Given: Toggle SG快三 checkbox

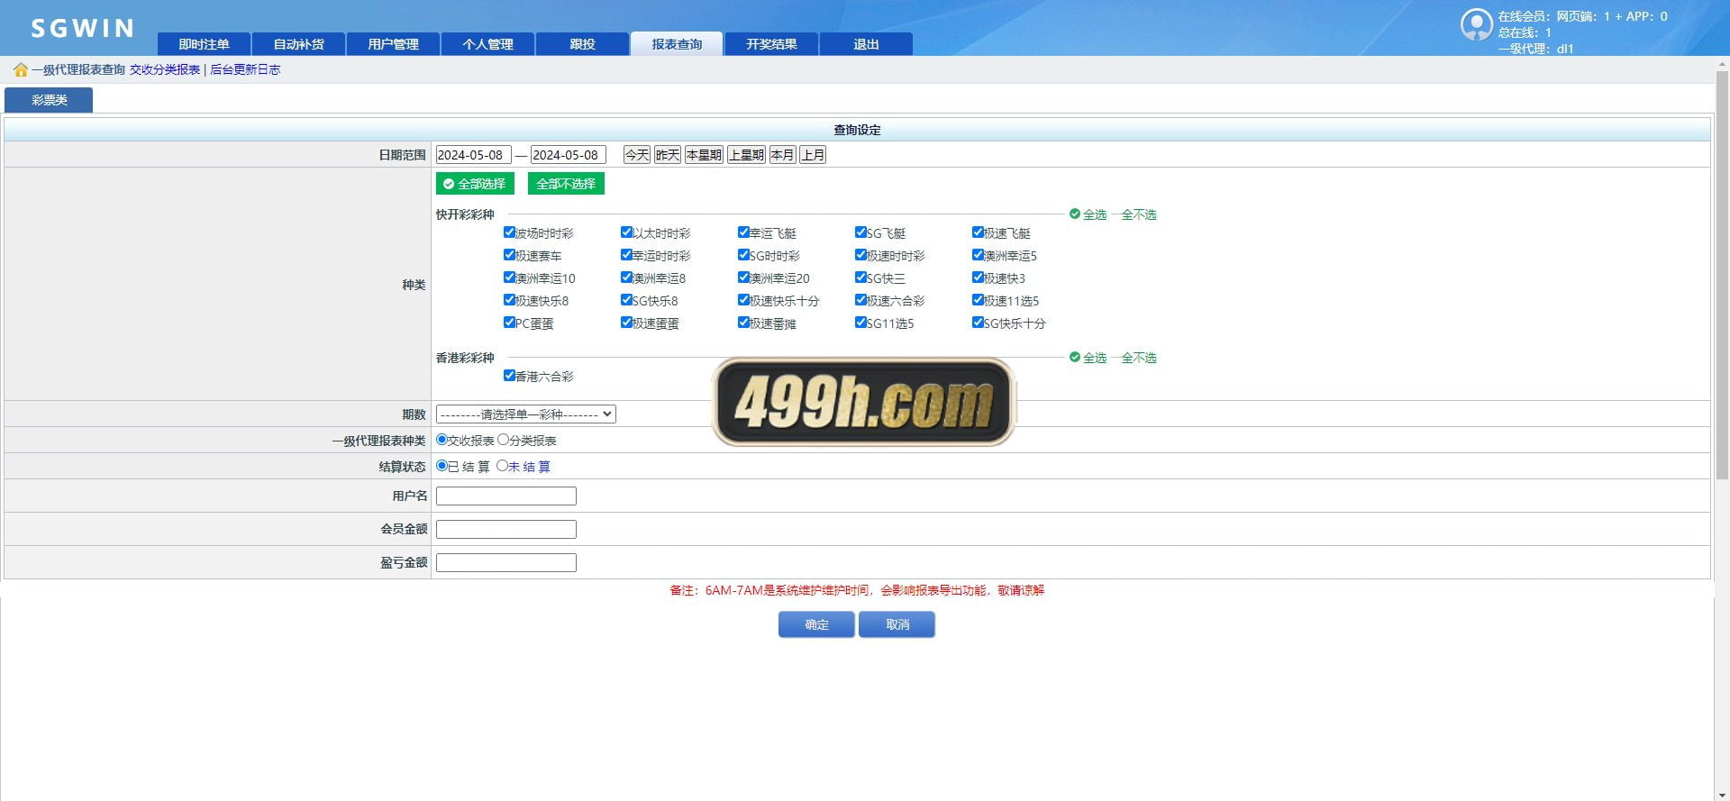Looking at the screenshot, I should (860, 278).
